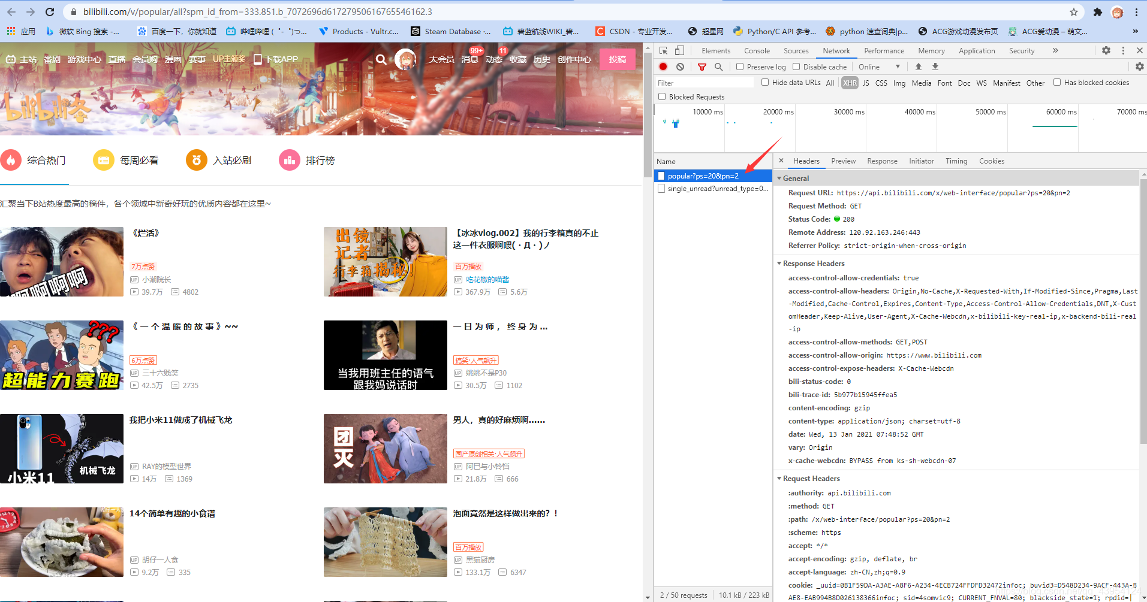Select the single_unread request row
The image size is (1147, 602).
(713, 188)
